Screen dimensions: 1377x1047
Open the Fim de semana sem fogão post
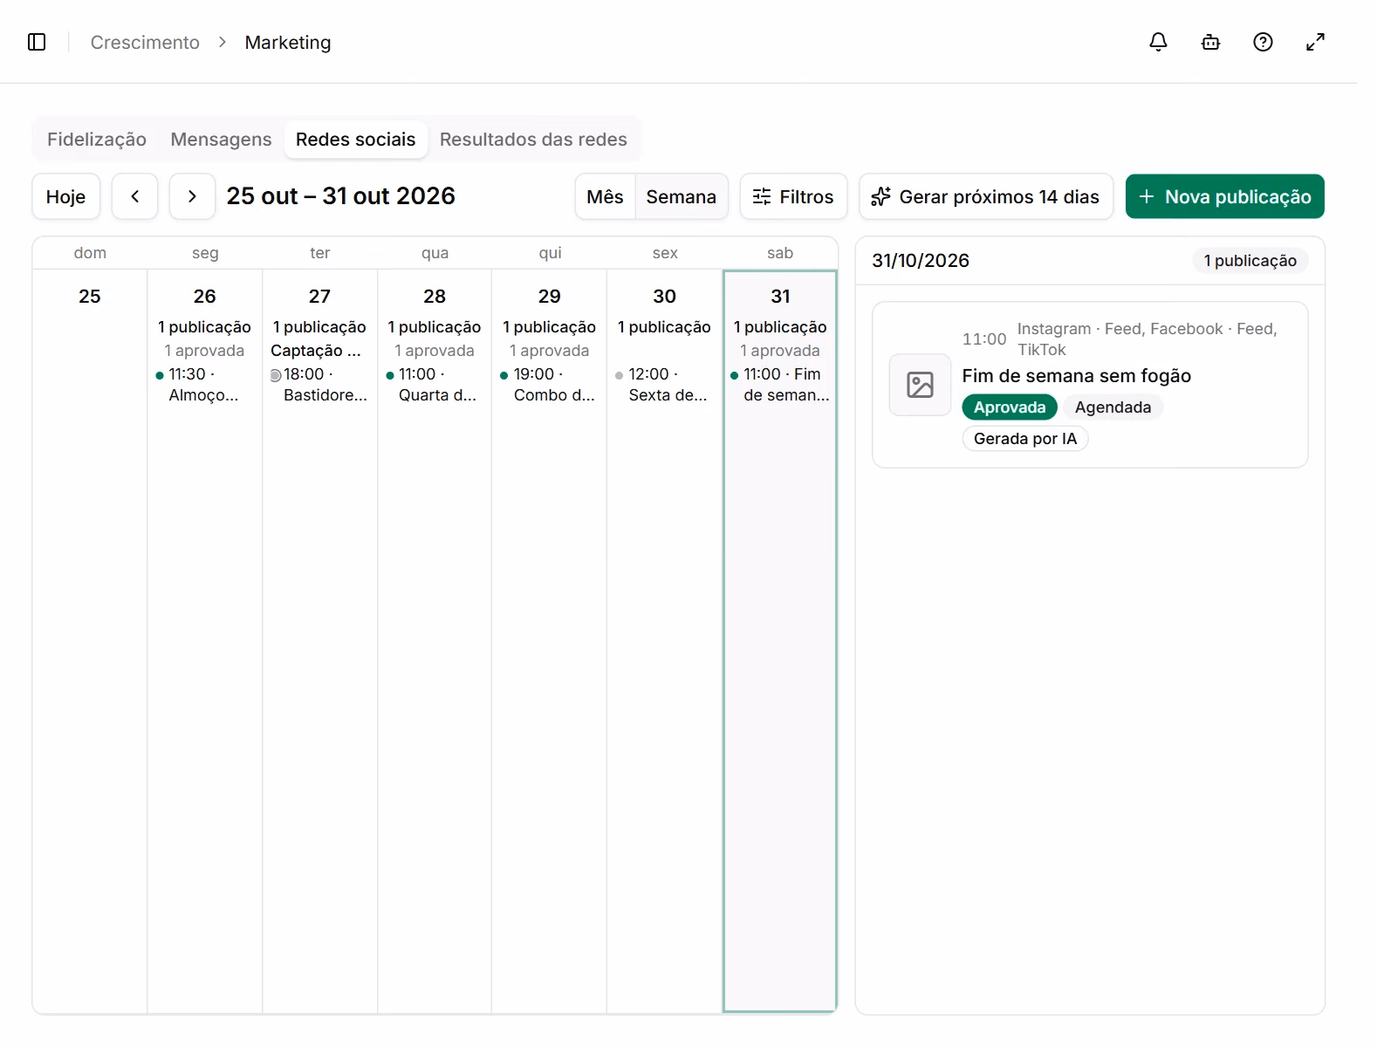pyautogui.click(x=1090, y=385)
